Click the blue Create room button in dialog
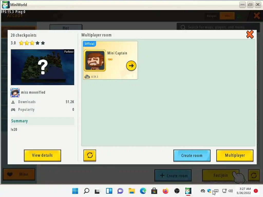 pos(192,156)
